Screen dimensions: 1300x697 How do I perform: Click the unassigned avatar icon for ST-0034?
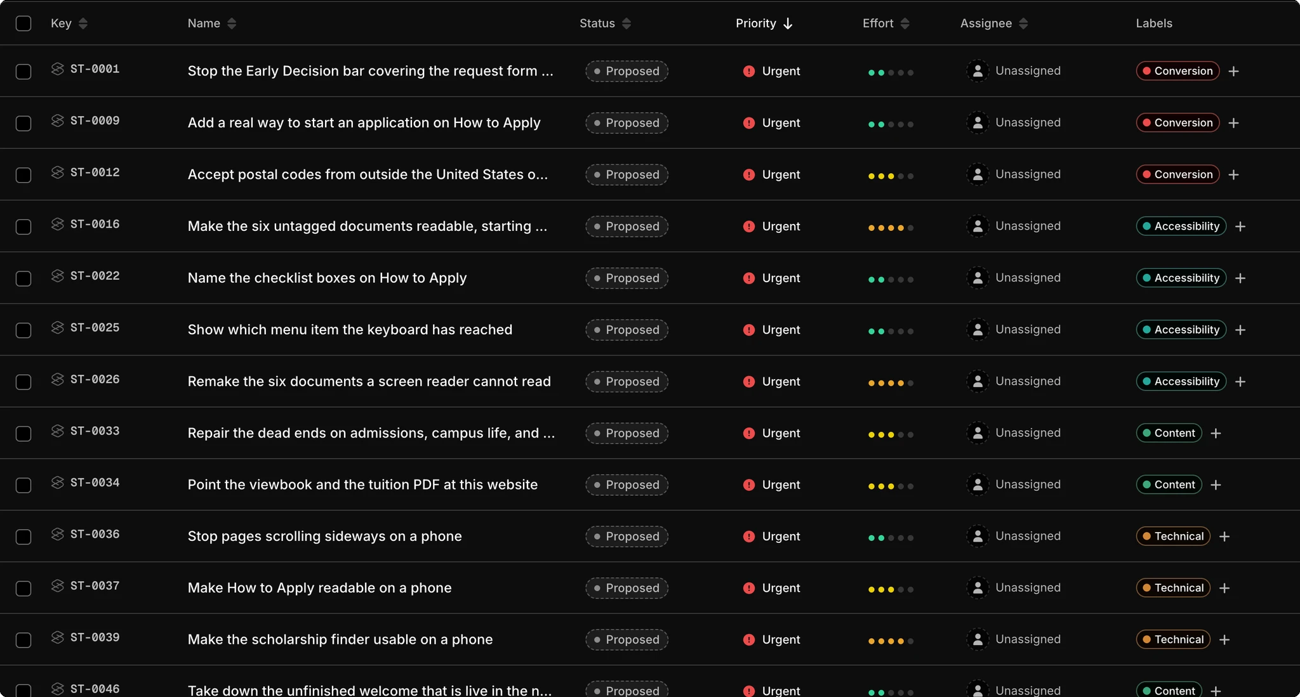978,485
